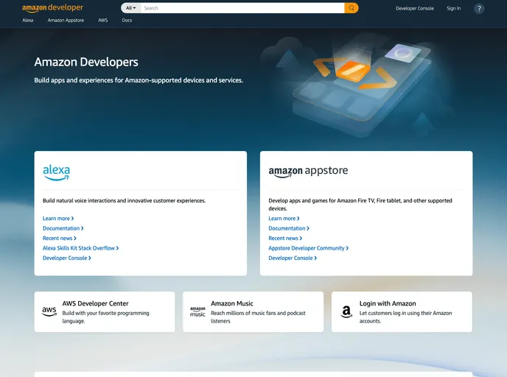
Task: Click the Amazon Developers heading
Action: click(x=86, y=62)
